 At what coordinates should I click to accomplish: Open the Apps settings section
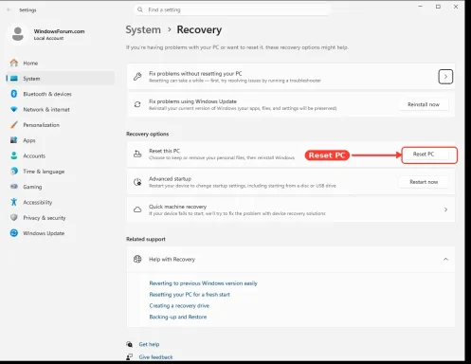(60, 140)
